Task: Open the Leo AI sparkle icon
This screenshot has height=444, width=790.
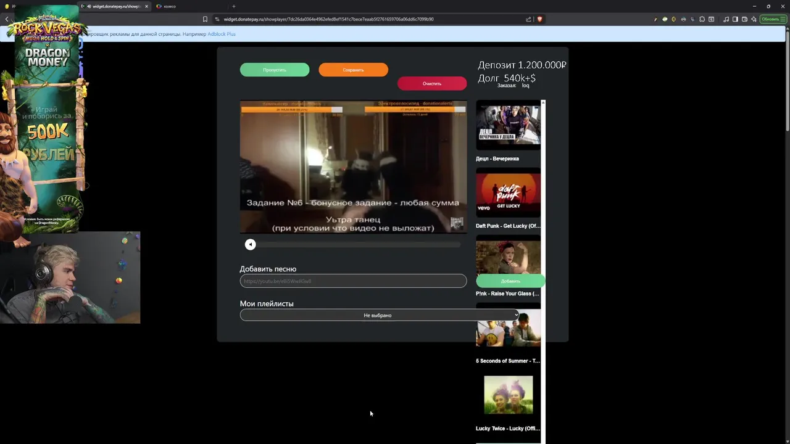Action: point(754,19)
